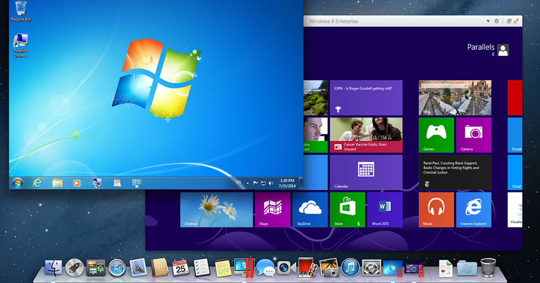Open Mail stamp icon in dock
The width and height of the screenshot is (540, 283).
point(138,267)
